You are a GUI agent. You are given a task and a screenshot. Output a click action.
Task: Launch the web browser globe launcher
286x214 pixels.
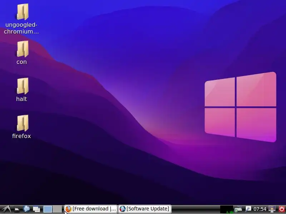[26, 209]
